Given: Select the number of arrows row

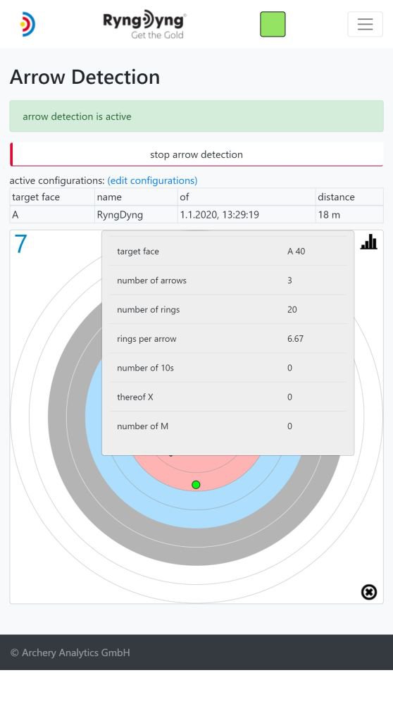Looking at the screenshot, I should [x=228, y=280].
